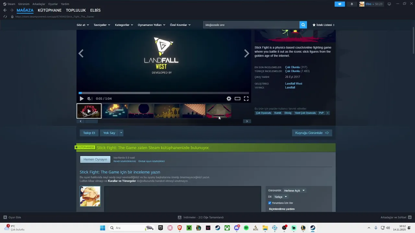Go back with Steam back arrow
This screenshot has height=233, width=415.
[5, 10]
